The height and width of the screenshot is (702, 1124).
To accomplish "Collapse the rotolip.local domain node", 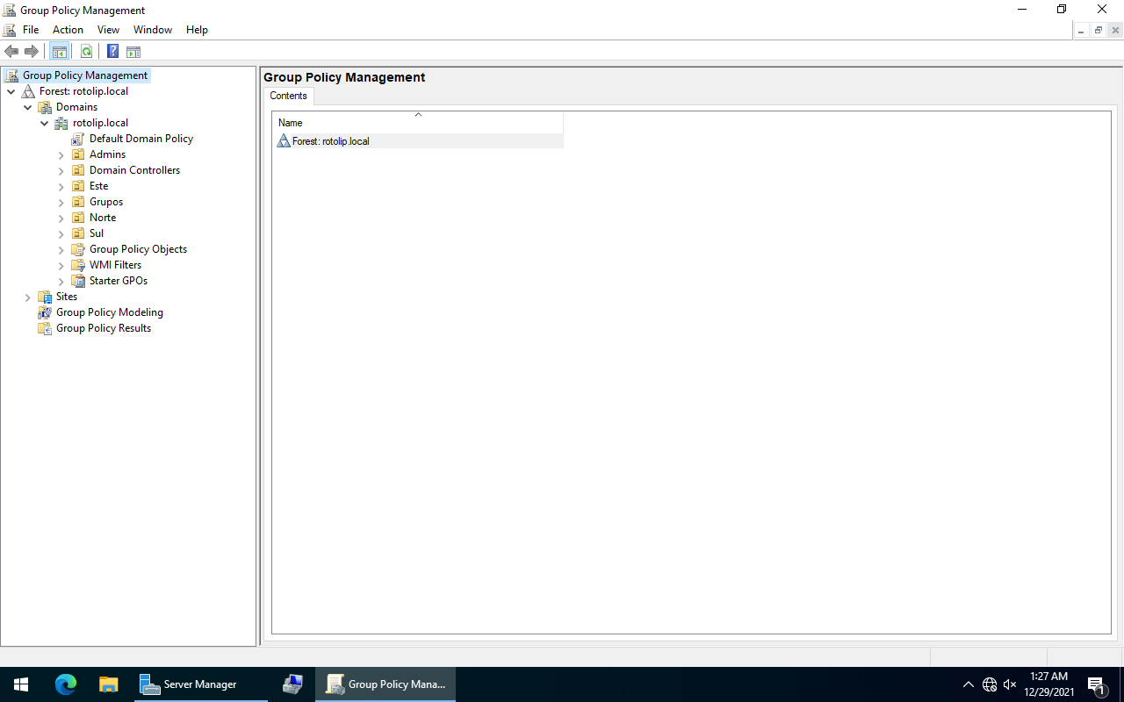I will click(44, 122).
